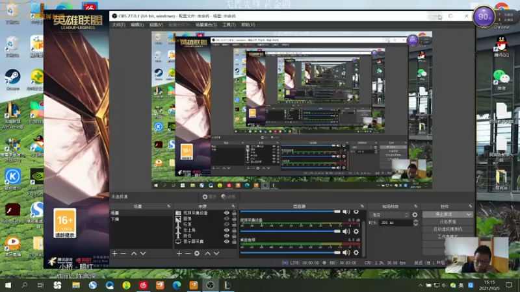Mute topmost mixer channel speaker icon
Image resolution: width=520 pixels, height=292 pixels.
click(346, 212)
